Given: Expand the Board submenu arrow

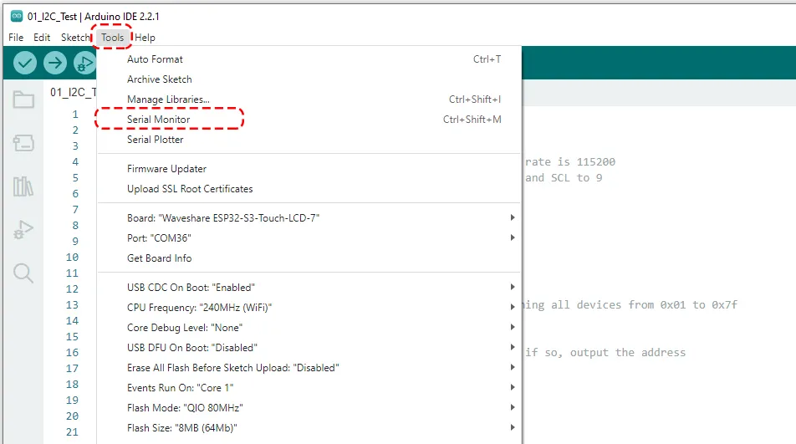Looking at the screenshot, I should click(512, 218).
